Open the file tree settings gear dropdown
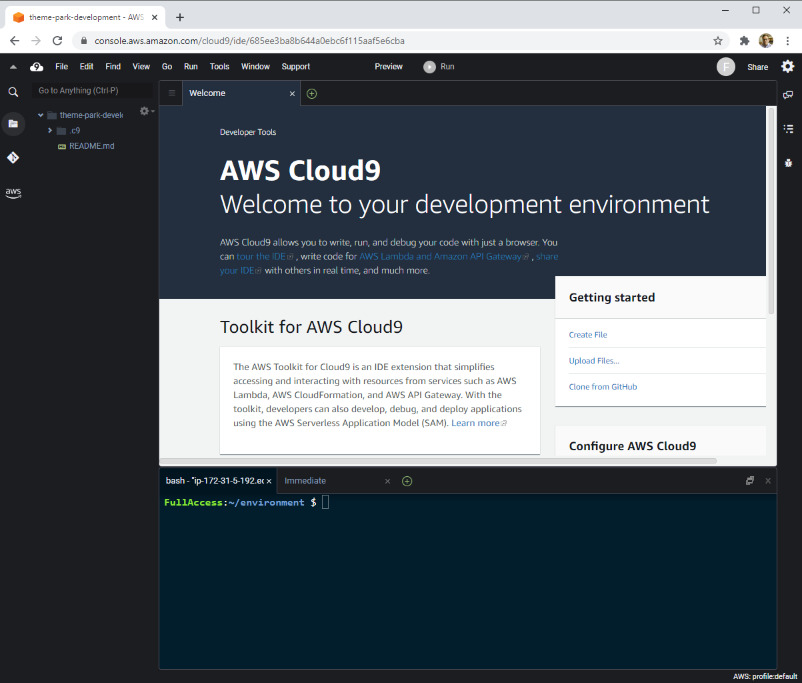The width and height of the screenshot is (802, 683). tap(144, 111)
